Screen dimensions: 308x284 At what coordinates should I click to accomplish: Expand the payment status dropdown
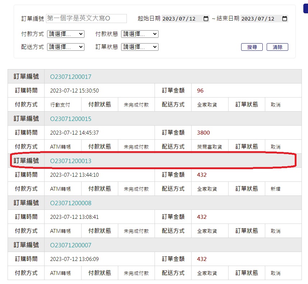139,34
